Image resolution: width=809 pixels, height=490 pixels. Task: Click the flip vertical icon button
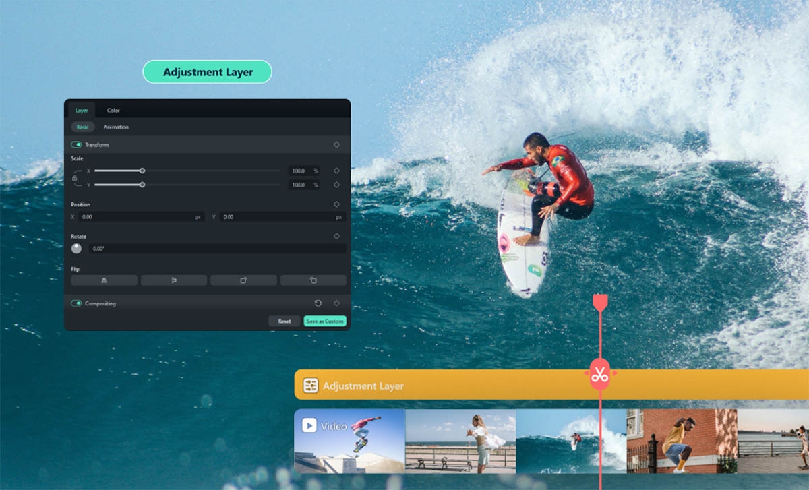pyautogui.click(x=173, y=280)
